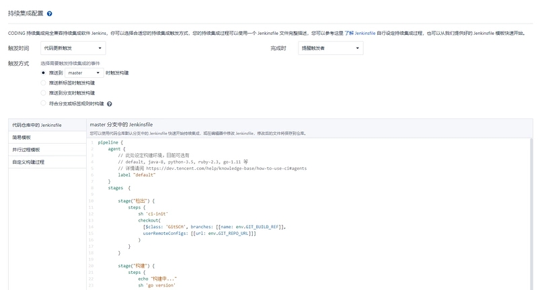
Task: Click the sh 'go version' line
Action: [x=157, y=285]
